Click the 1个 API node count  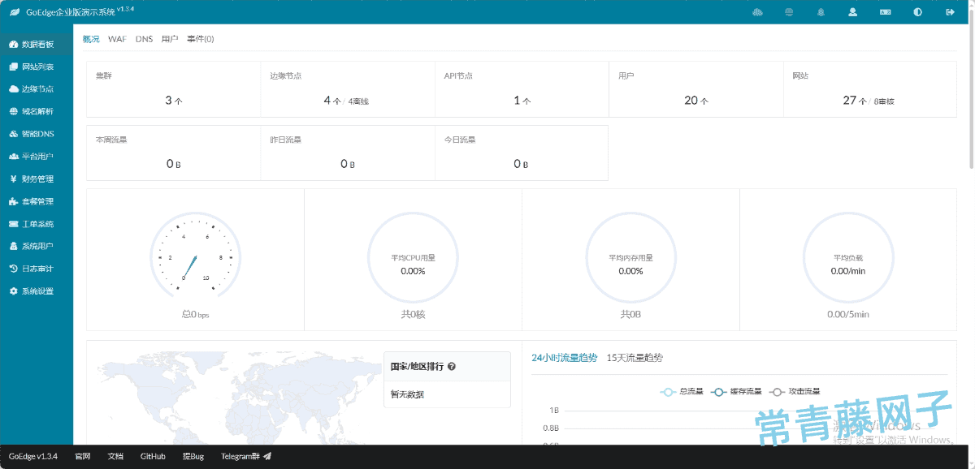[x=522, y=101]
